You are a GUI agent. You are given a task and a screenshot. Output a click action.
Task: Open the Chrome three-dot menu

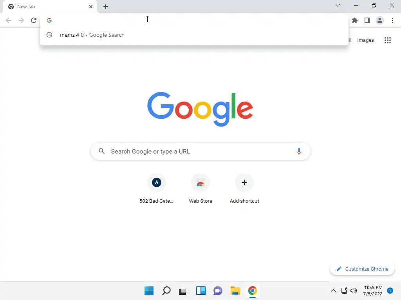coord(392,20)
